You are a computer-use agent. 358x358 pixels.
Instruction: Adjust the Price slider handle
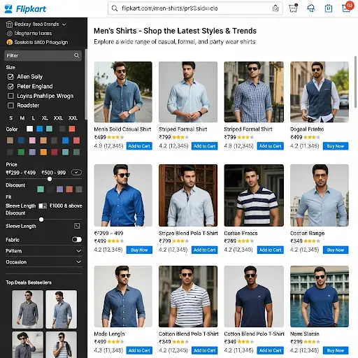50,179
